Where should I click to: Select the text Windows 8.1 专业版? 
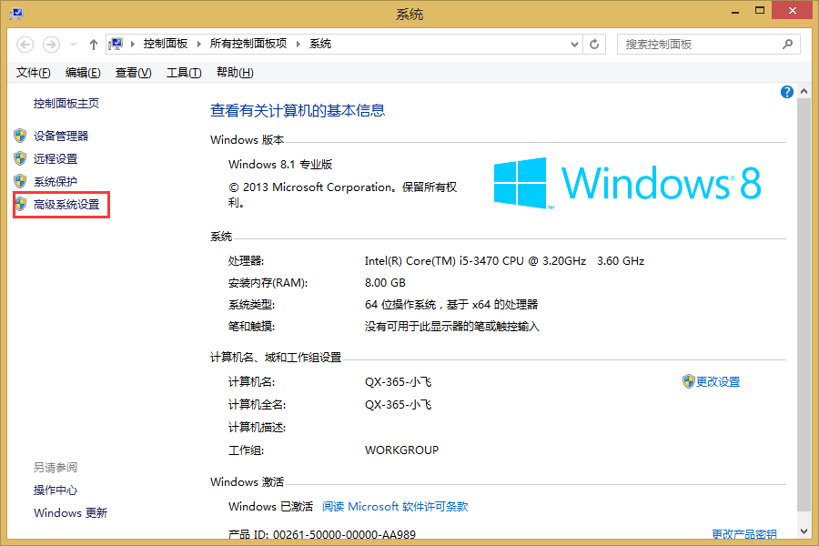tap(280, 165)
